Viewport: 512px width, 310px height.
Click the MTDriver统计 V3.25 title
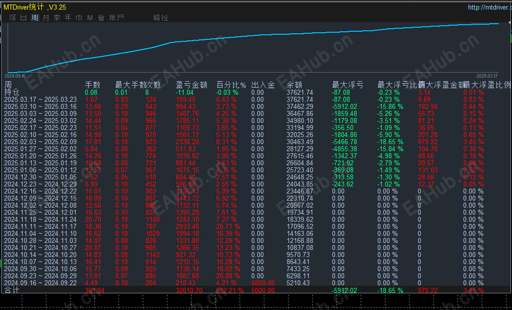35,7
